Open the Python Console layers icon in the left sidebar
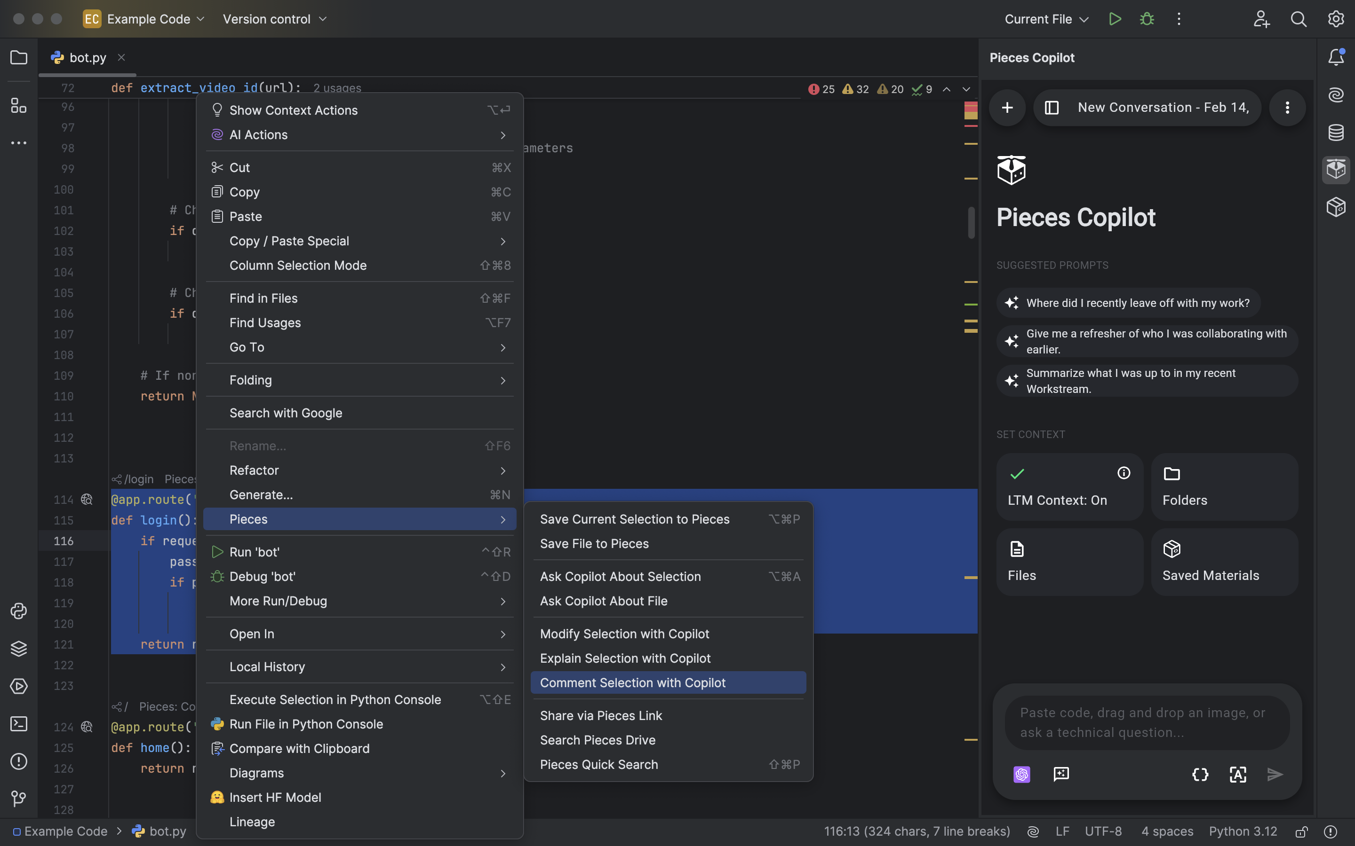The image size is (1355, 846). pyautogui.click(x=19, y=649)
